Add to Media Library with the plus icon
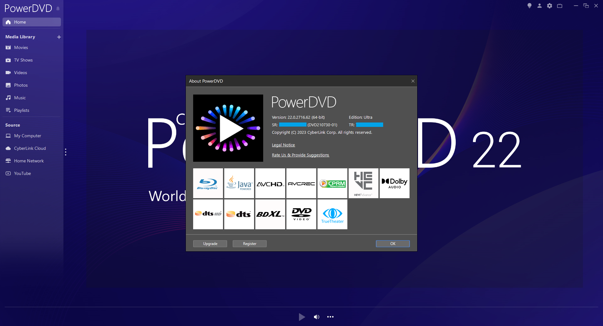The height and width of the screenshot is (326, 603). tap(59, 37)
